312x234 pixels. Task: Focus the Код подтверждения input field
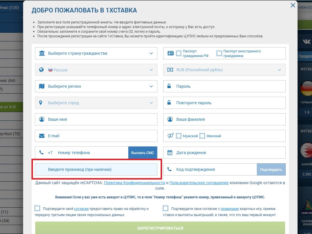coord(210,170)
